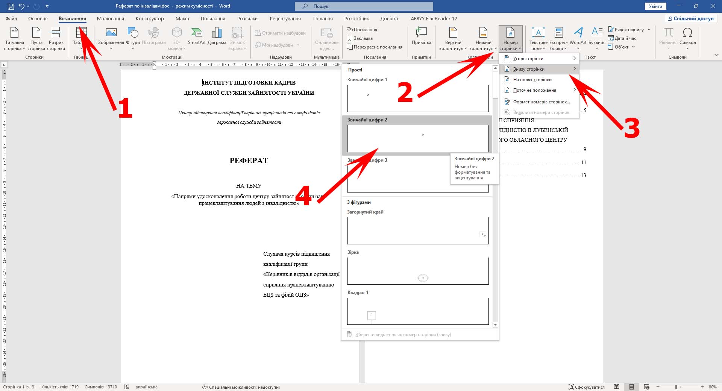Screen dimensions: 722x391
Task: Insert a Пуста сторінка blank page
Action: pos(36,39)
